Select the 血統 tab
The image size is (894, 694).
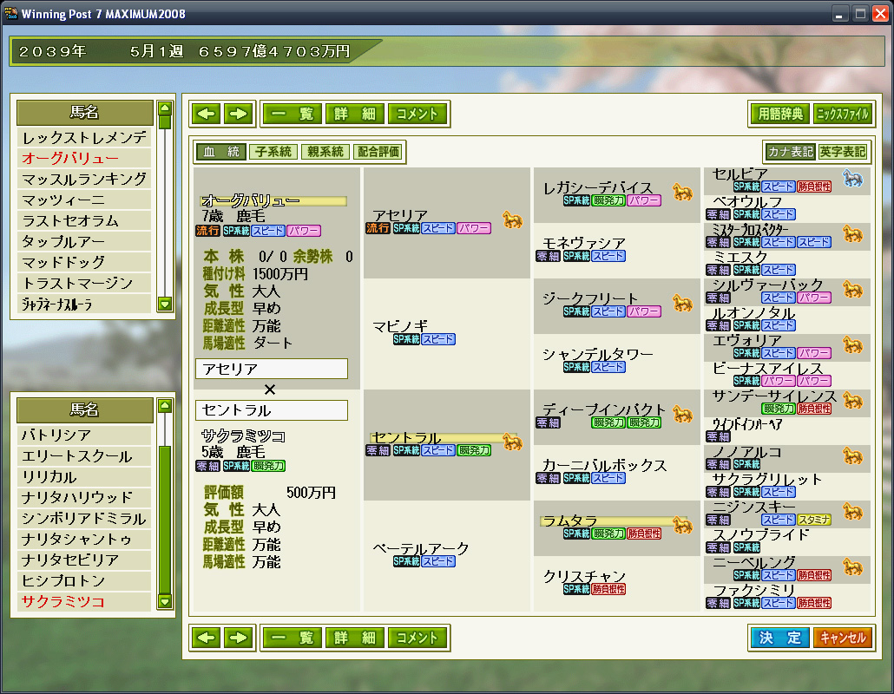(221, 152)
